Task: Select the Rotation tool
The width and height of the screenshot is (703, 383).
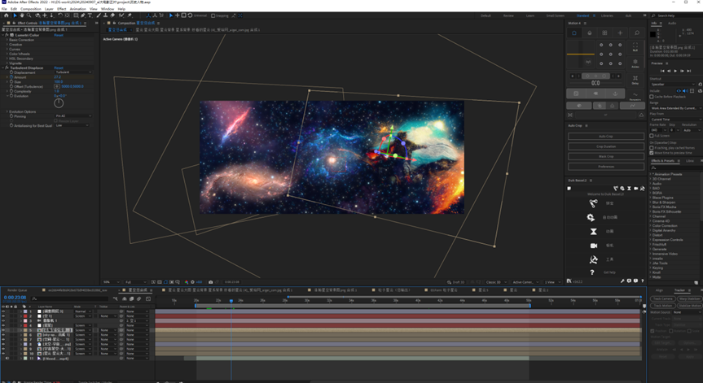Action: tap(60, 15)
